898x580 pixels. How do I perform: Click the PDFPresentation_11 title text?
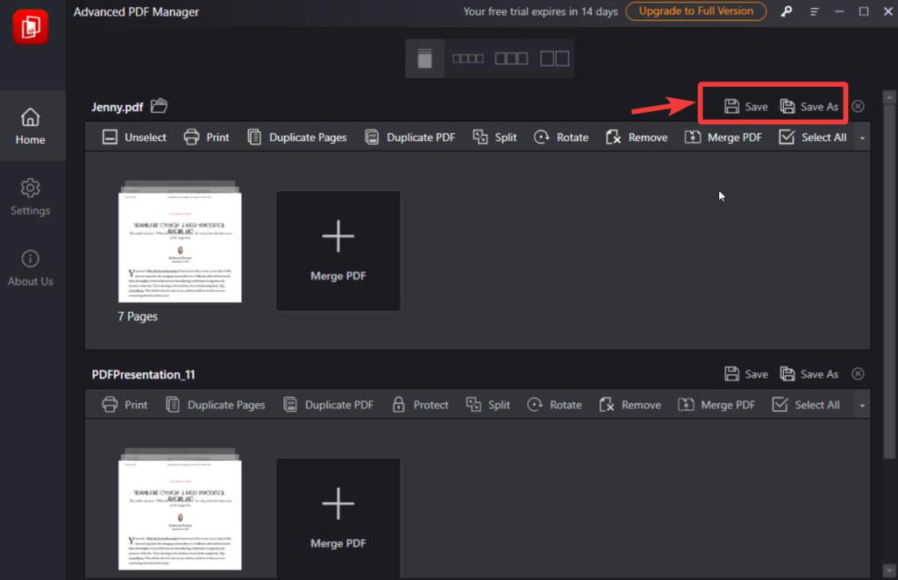click(143, 375)
